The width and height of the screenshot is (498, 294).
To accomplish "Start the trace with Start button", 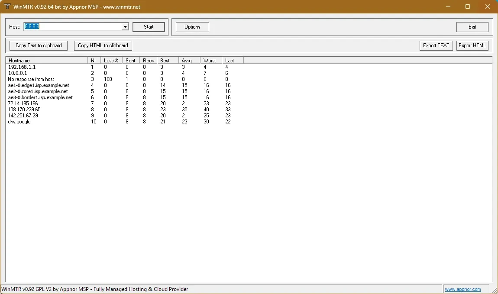I will (149, 27).
